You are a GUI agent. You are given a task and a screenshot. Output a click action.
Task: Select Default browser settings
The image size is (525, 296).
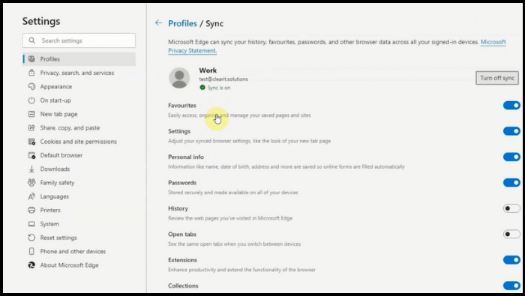(79, 155)
